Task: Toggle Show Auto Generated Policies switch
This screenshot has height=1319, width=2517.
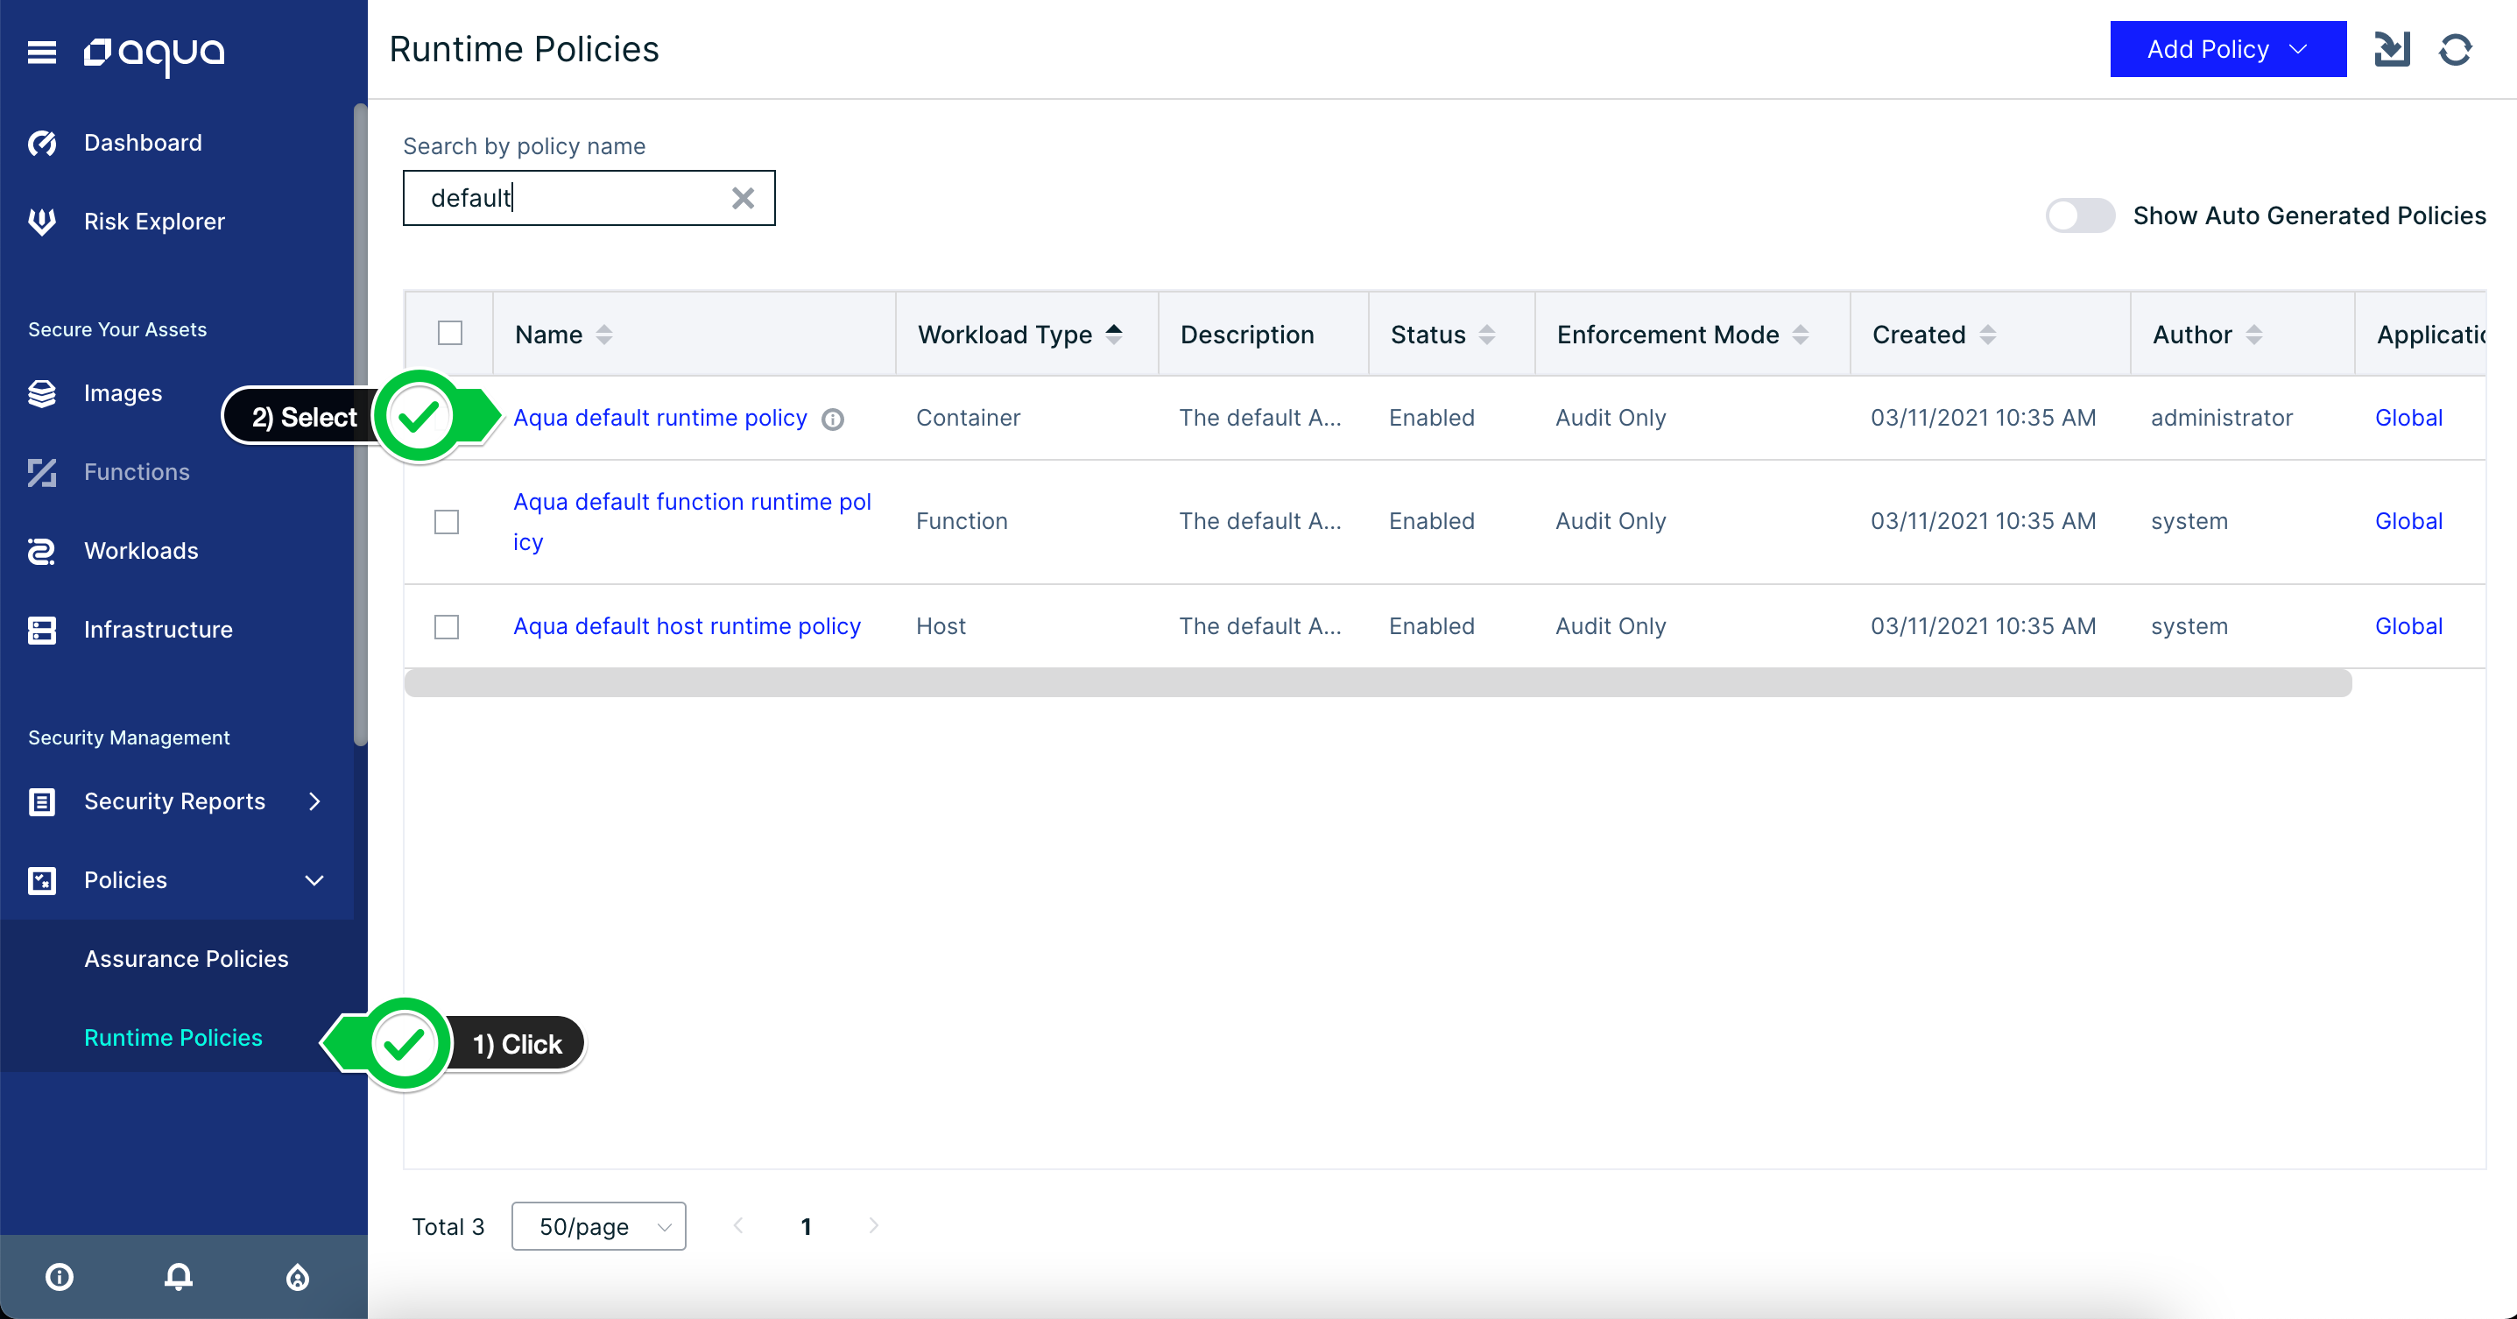Action: click(2080, 216)
